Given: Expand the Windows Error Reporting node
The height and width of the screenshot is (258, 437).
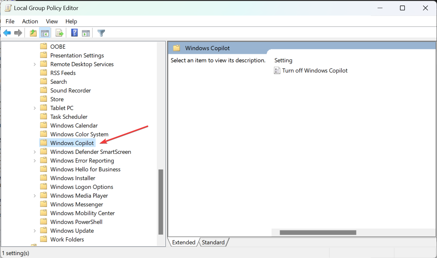Looking at the screenshot, I should pos(35,161).
